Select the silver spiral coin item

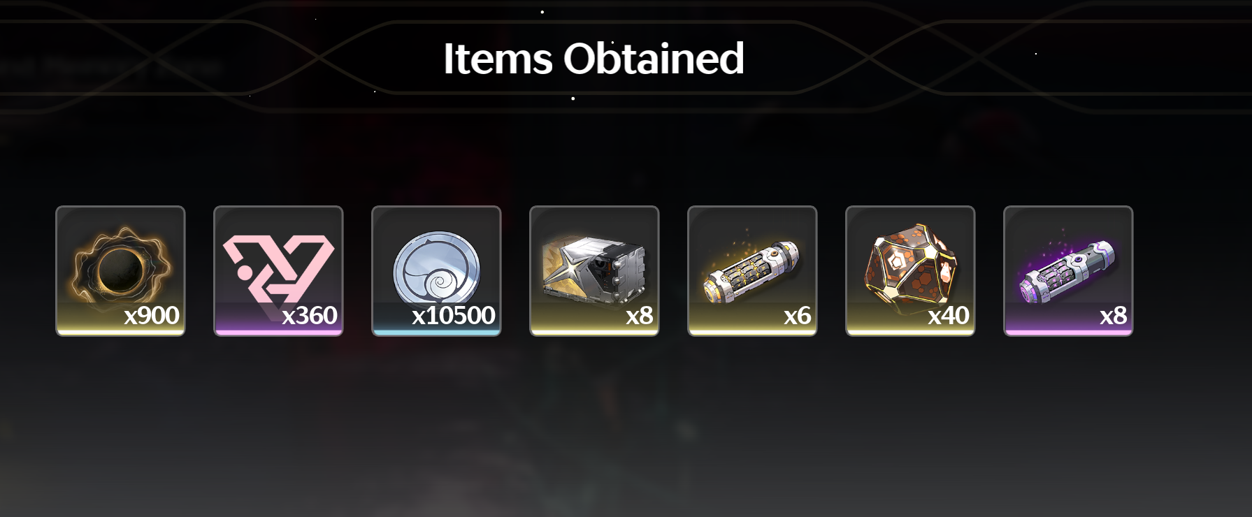point(436,270)
